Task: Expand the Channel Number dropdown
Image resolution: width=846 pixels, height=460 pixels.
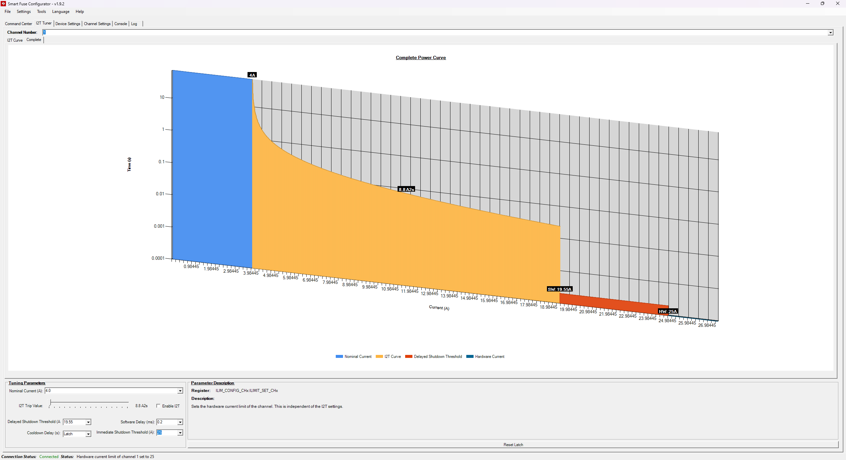Action: 830,32
